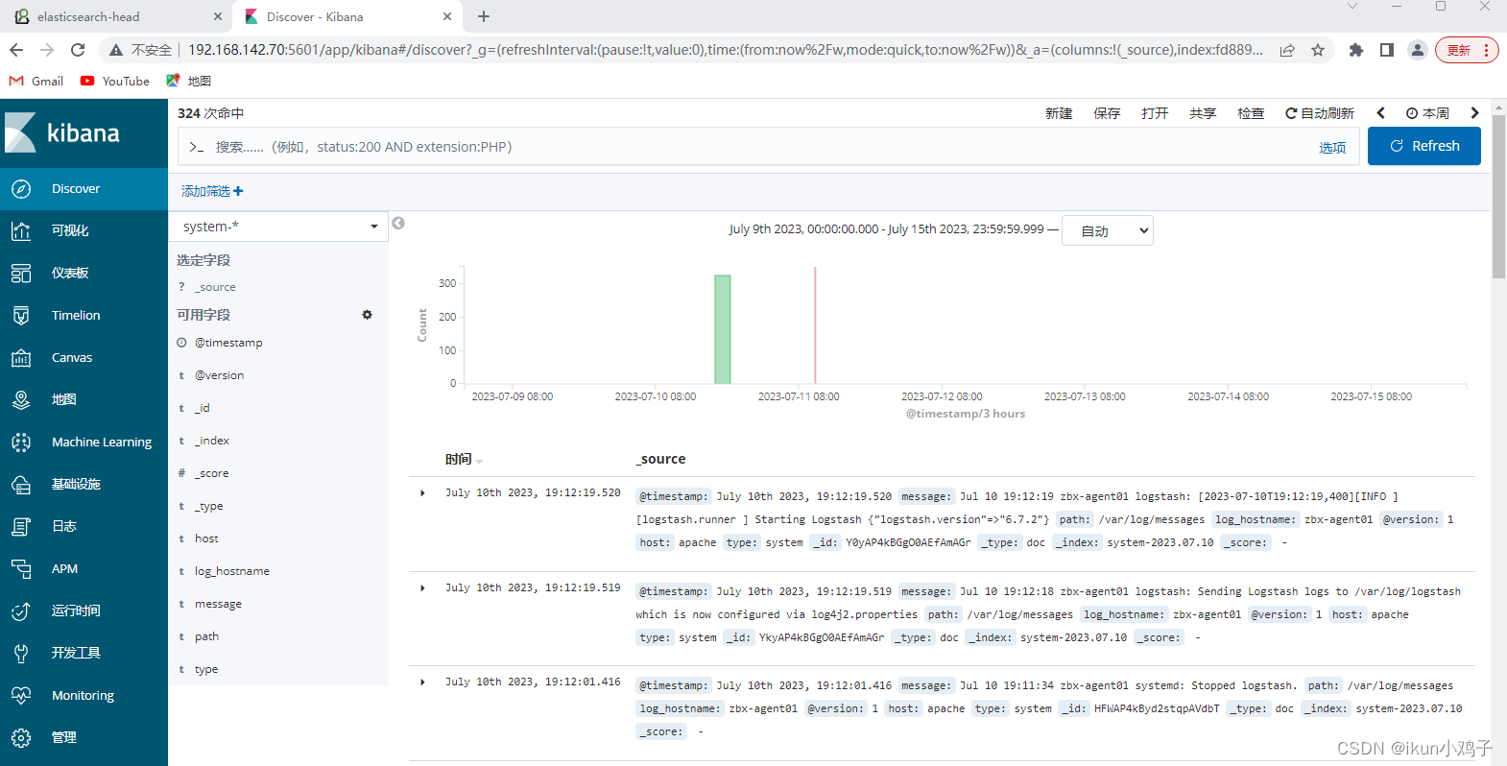
Task: Open the 开发工具 dev tools icon
Action: (21, 654)
